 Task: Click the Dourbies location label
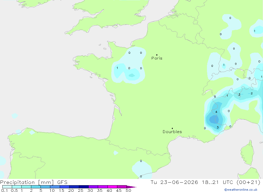point(172,132)
